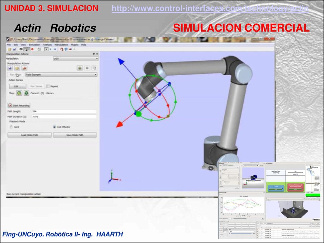Open the View menu

point(23,45)
